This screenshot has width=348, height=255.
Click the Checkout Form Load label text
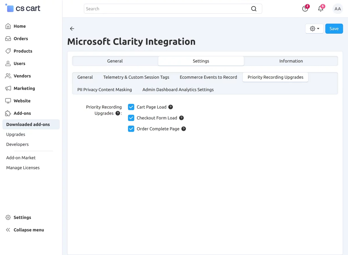pos(157,118)
